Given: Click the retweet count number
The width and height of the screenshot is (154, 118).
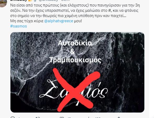Looking at the screenshot, I should [39, 117].
